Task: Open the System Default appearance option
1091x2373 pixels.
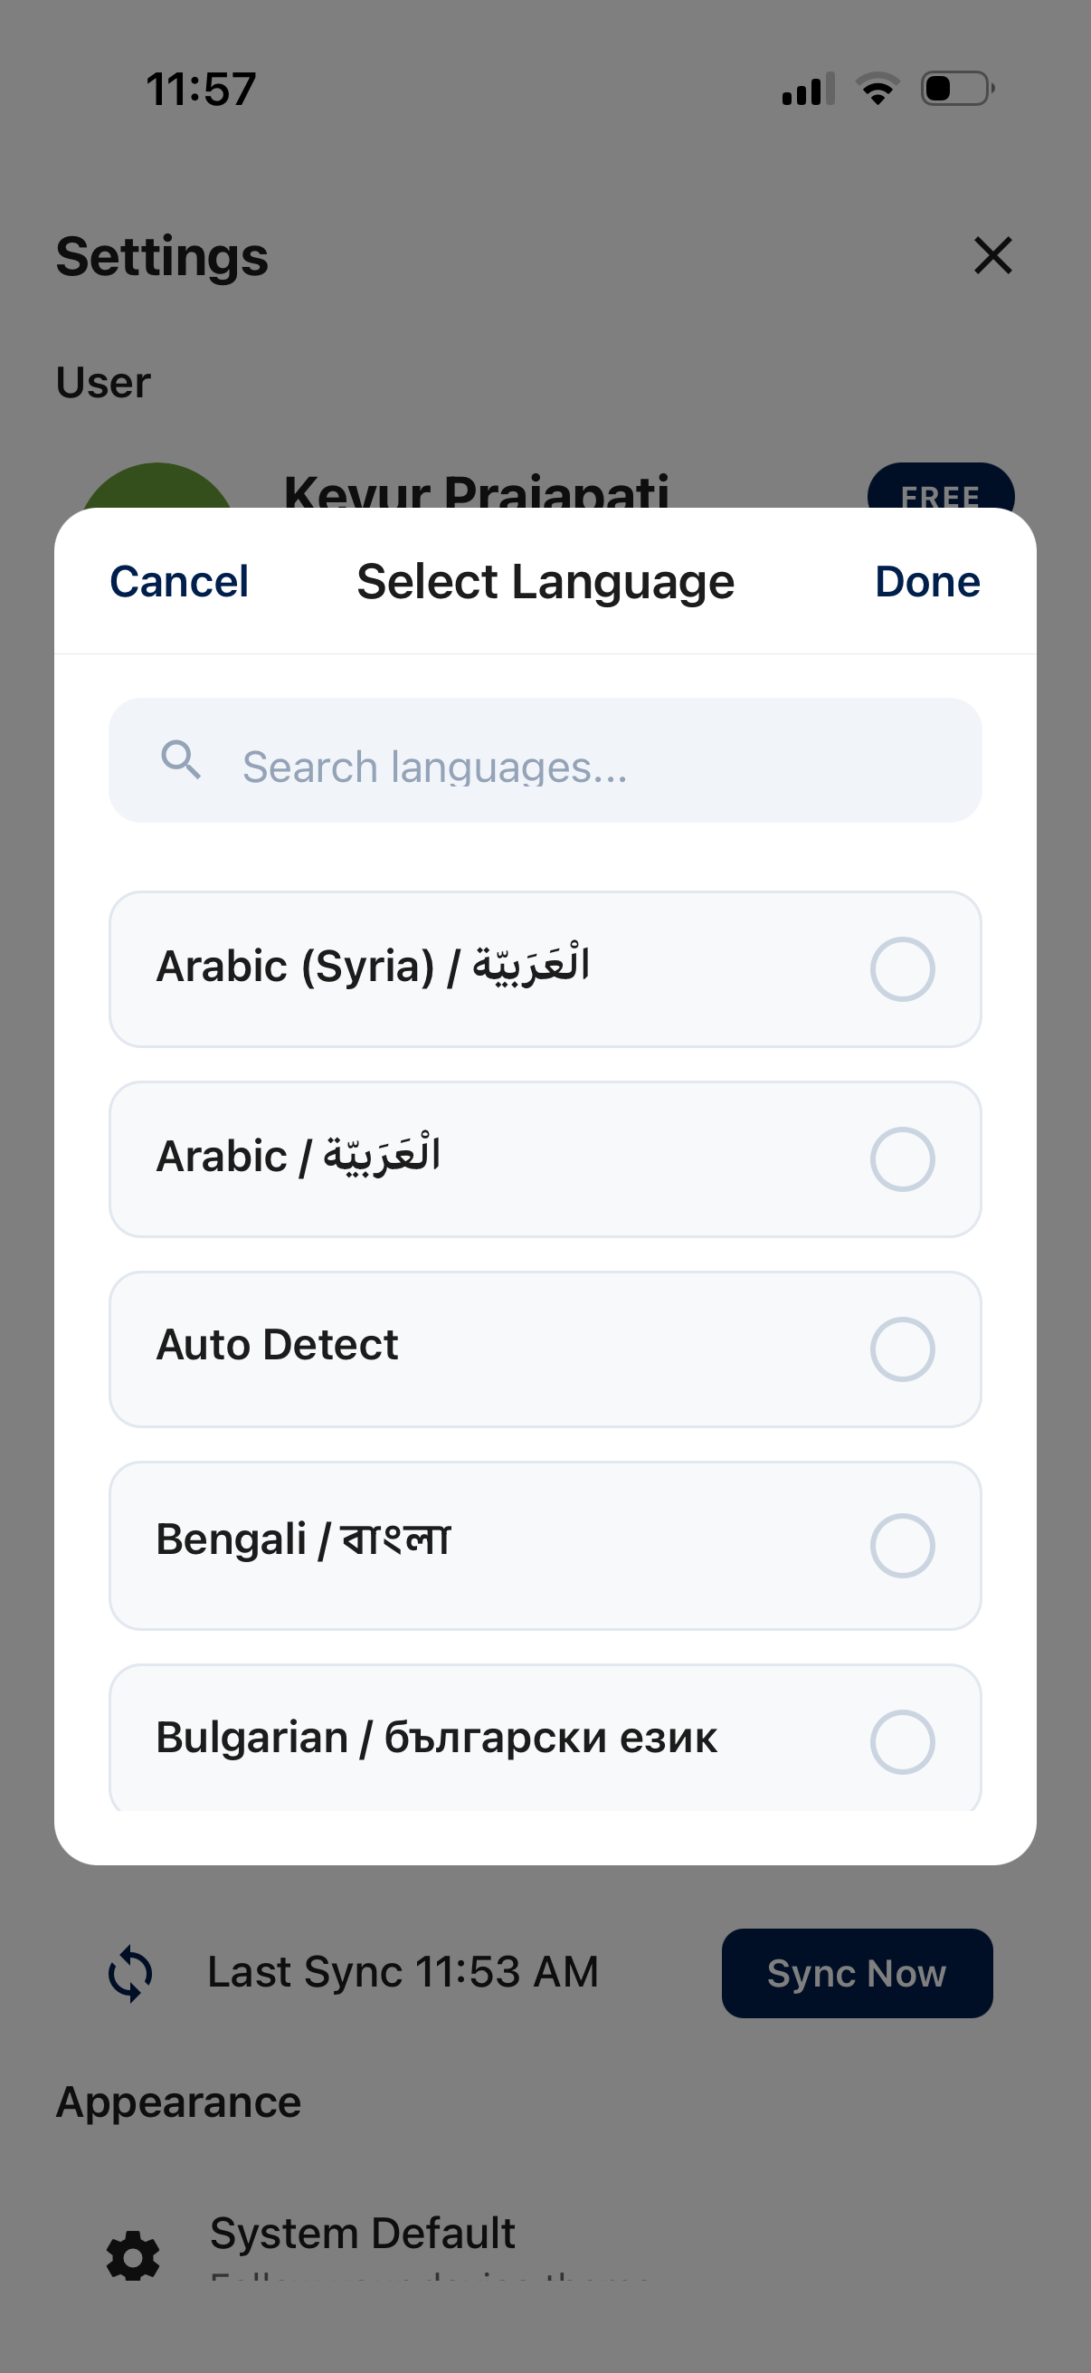Action: coord(363,2234)
